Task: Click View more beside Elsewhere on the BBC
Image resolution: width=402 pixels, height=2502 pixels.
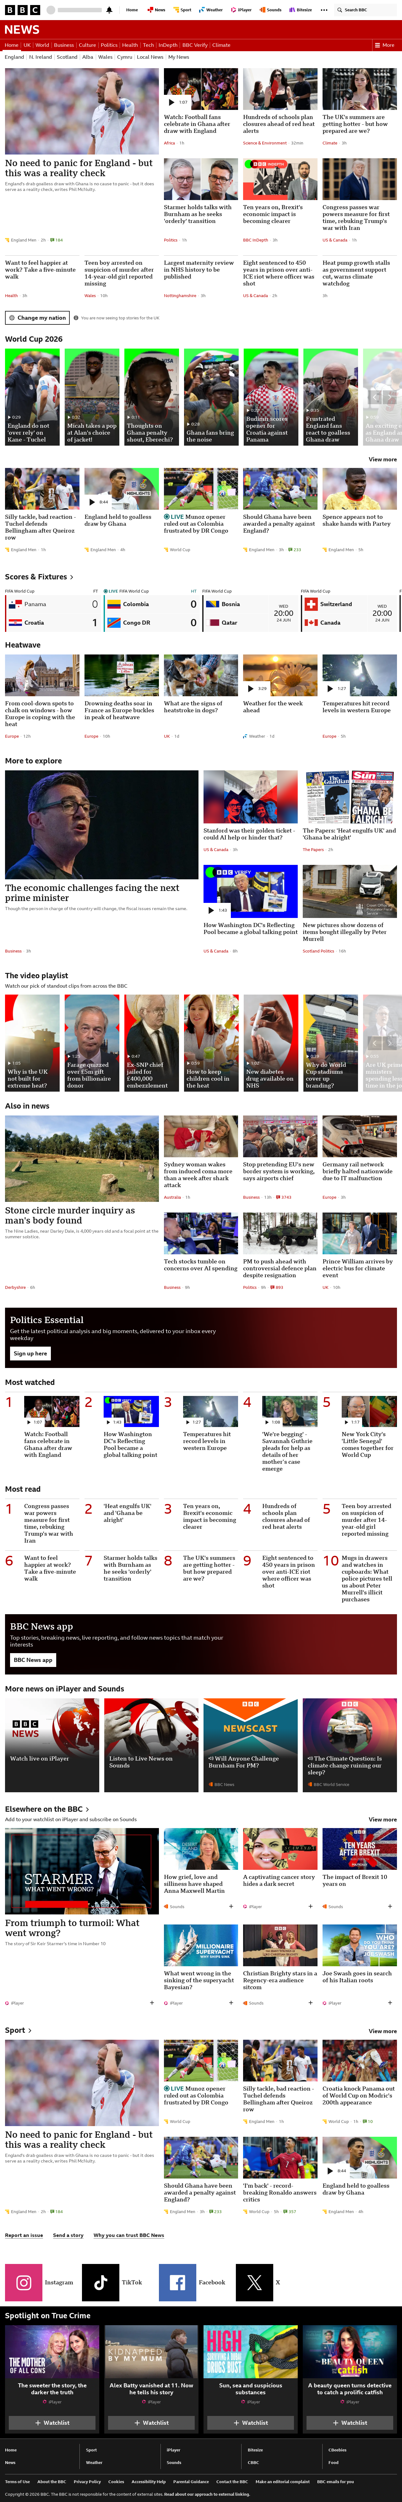Action: (x=383, y=1819)
